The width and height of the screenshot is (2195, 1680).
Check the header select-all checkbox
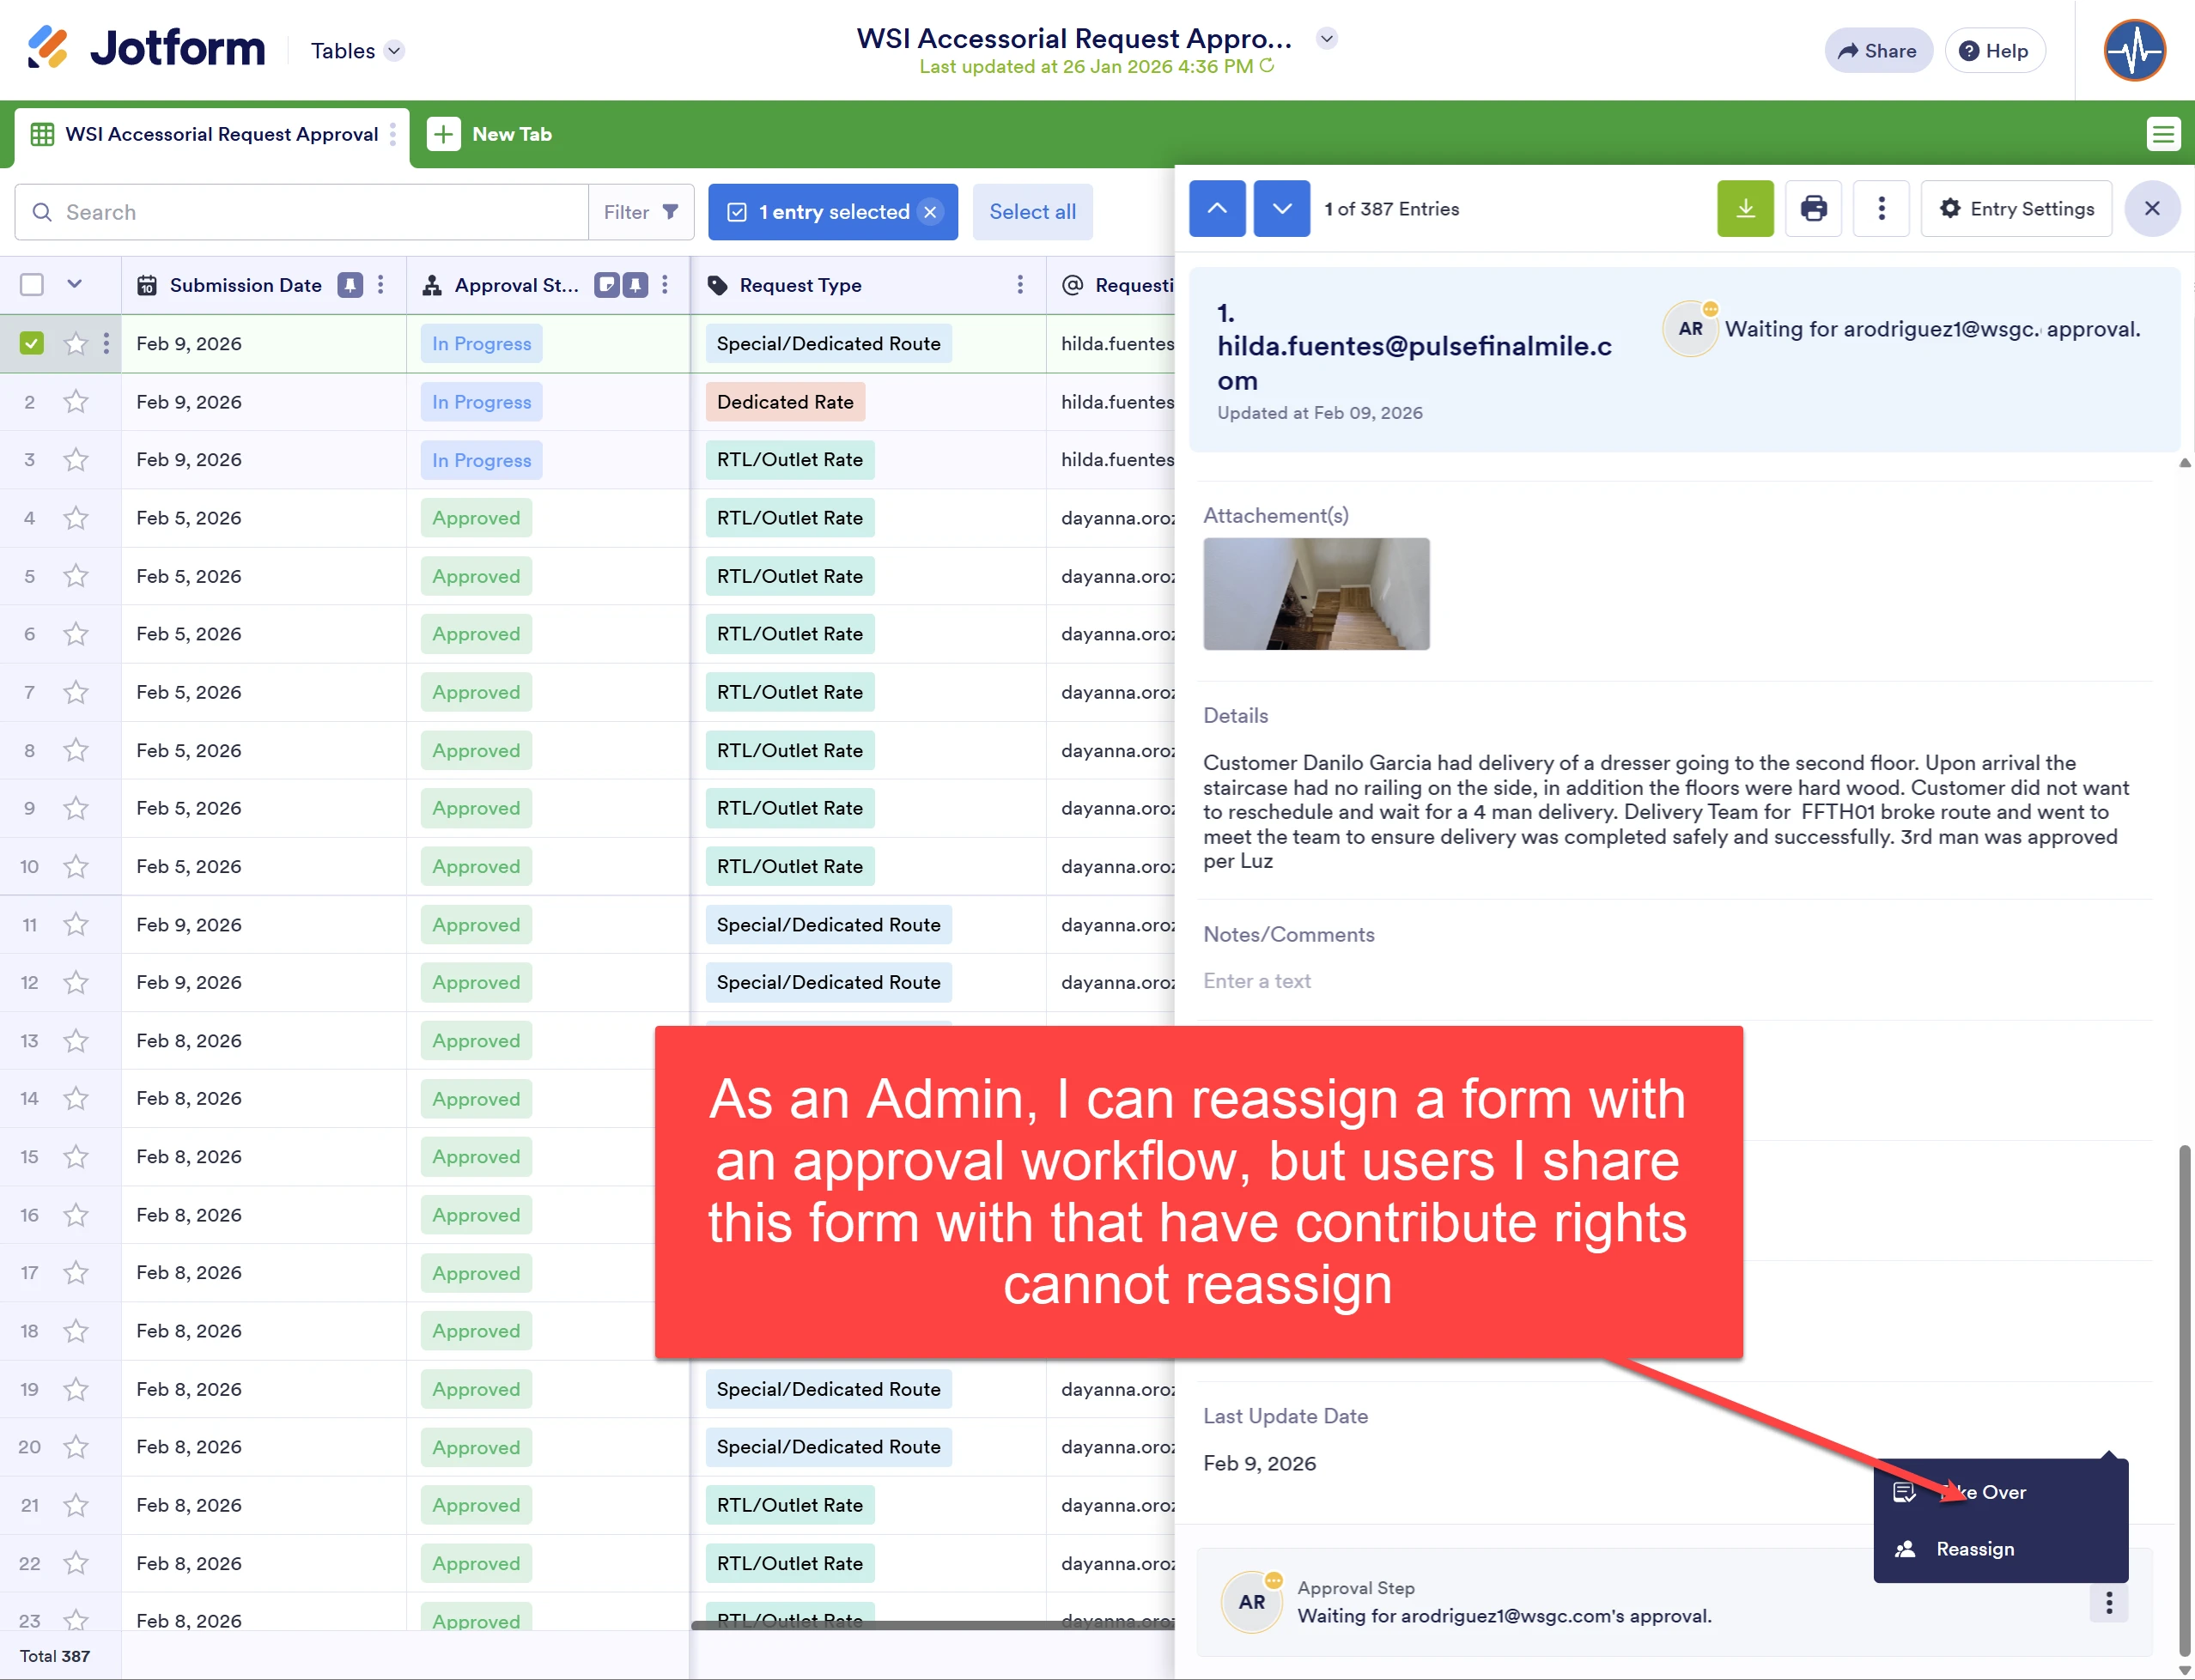point(31,285)
